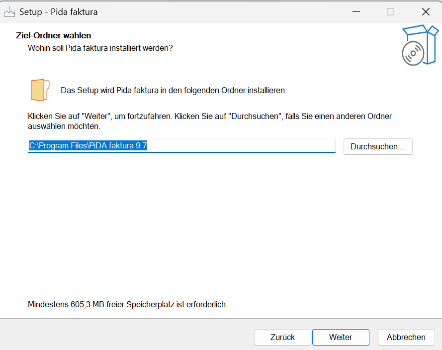
Task: Click the Durchsuchen button
Action: coord(378,146)
